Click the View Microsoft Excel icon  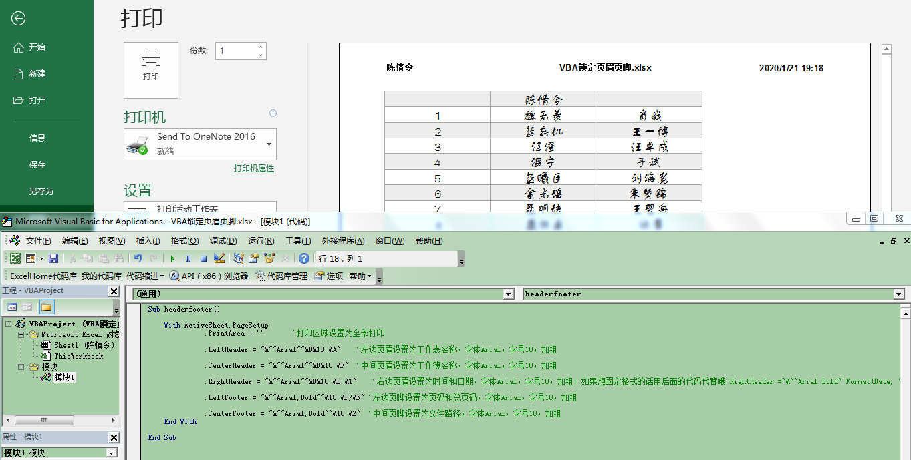click(15, 258)
